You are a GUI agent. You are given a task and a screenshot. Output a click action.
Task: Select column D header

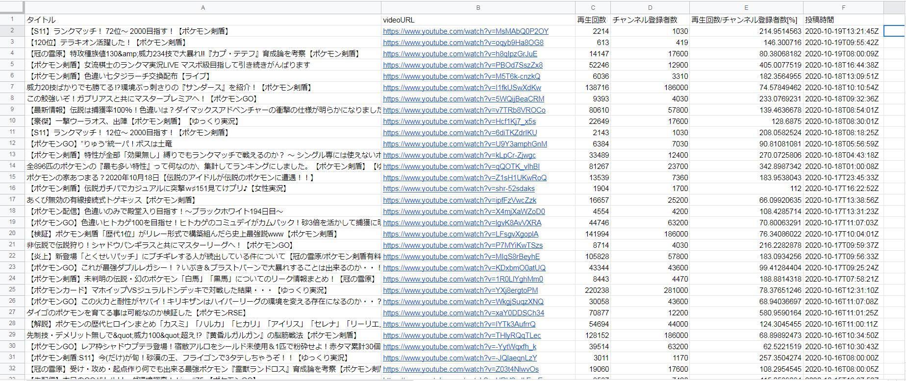[650, 7]
